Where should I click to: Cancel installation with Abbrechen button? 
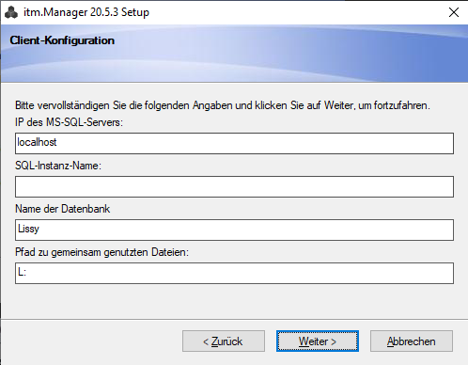tap(412, 341)
